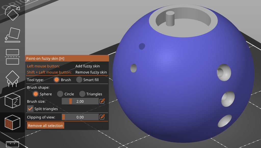Image resolution: width=261 pixels, height=148 pixels.
Task: Pick the Triangles brush shape
Action: coord(82,94)
